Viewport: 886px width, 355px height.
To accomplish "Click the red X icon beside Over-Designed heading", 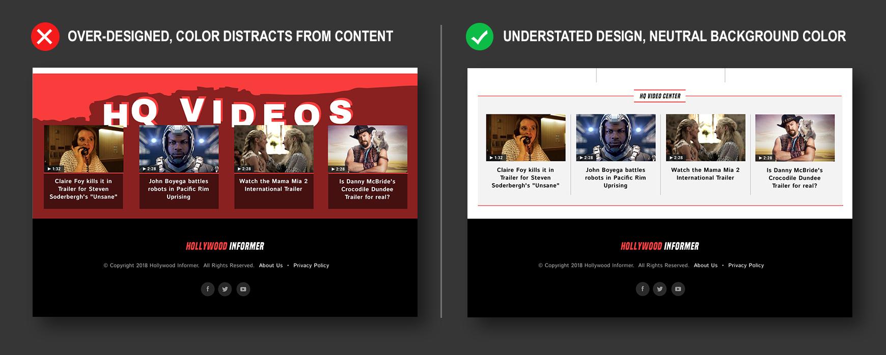I will 45,37.
